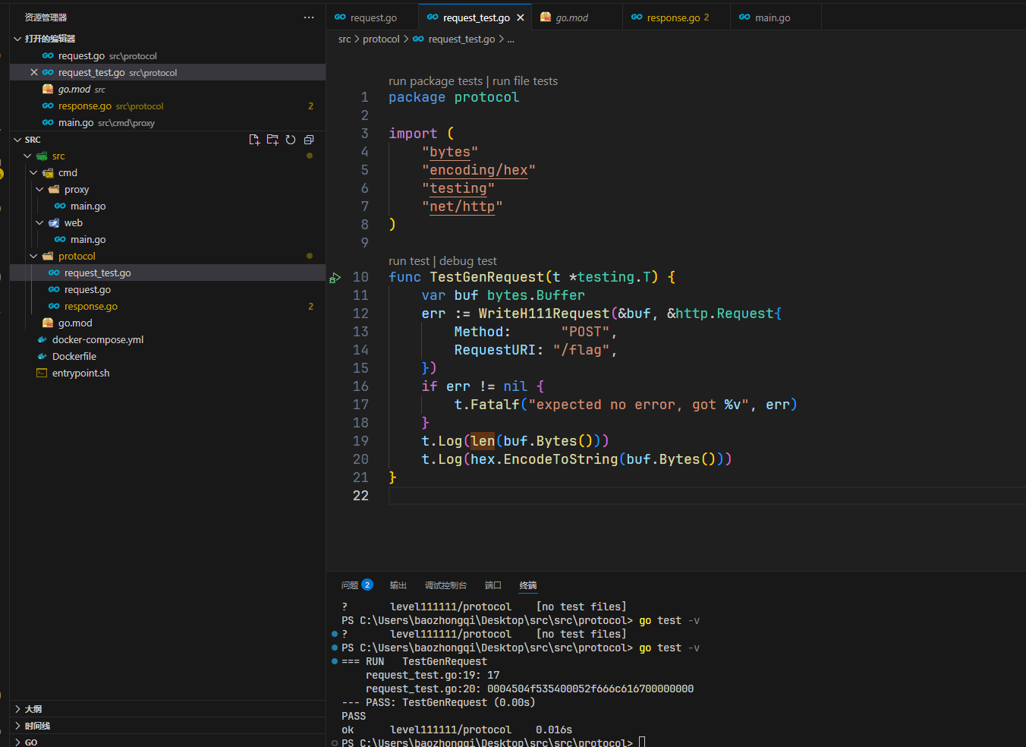Open the explorer more actions ellipsis
The height and width of the screenshot is (747, 1026).
(x=309, y=17)
